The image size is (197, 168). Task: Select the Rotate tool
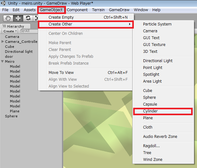pyautogui.click(x=28, y=18)
